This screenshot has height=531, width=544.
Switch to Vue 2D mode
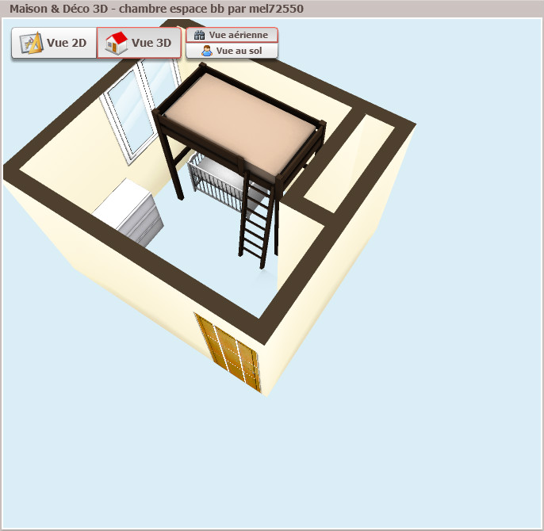coord(54,43)
